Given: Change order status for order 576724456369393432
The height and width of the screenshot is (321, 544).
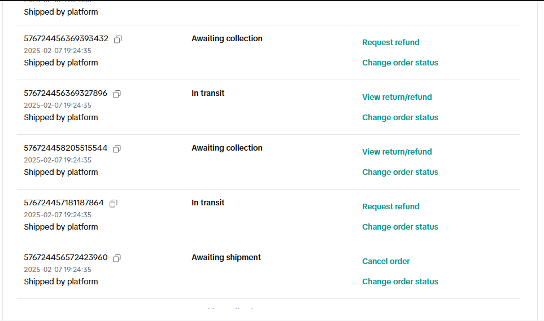Looking at the screenshot, I should click(x=400, y=63).
